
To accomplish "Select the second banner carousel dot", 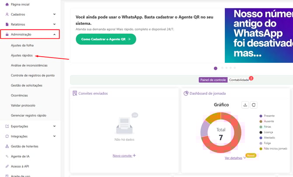I will (222, 68).
